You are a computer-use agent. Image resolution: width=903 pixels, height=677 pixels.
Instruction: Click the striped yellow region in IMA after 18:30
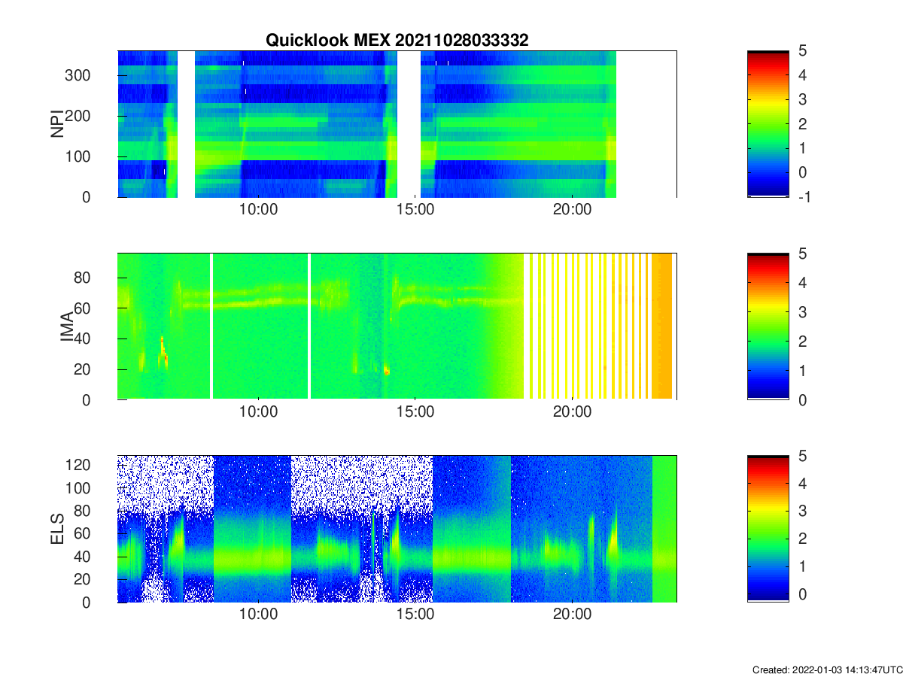pyautogui.click(x=587, y=326)
